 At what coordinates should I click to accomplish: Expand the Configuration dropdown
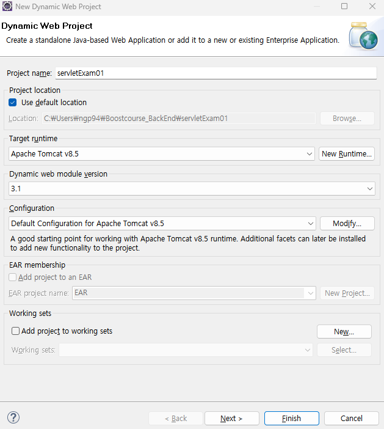(162, 224)
